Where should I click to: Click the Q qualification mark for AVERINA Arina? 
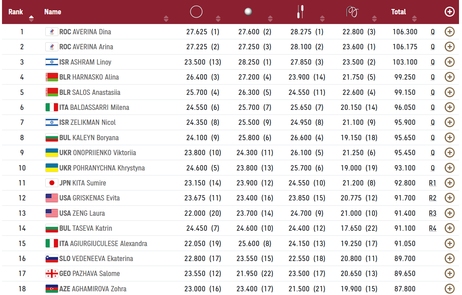click(432, 47)
